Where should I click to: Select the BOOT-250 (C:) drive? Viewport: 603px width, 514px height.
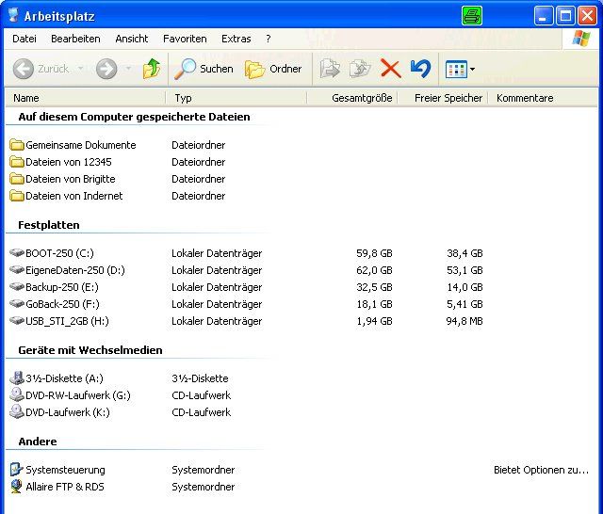pos(59,253)
